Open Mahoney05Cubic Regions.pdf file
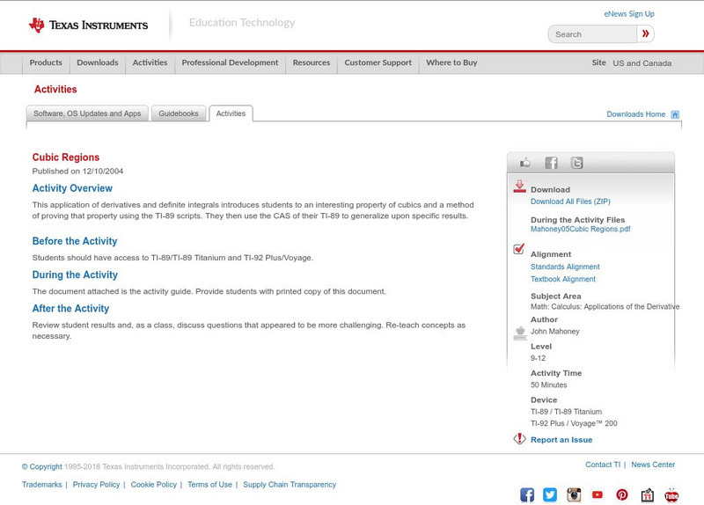 580,229
